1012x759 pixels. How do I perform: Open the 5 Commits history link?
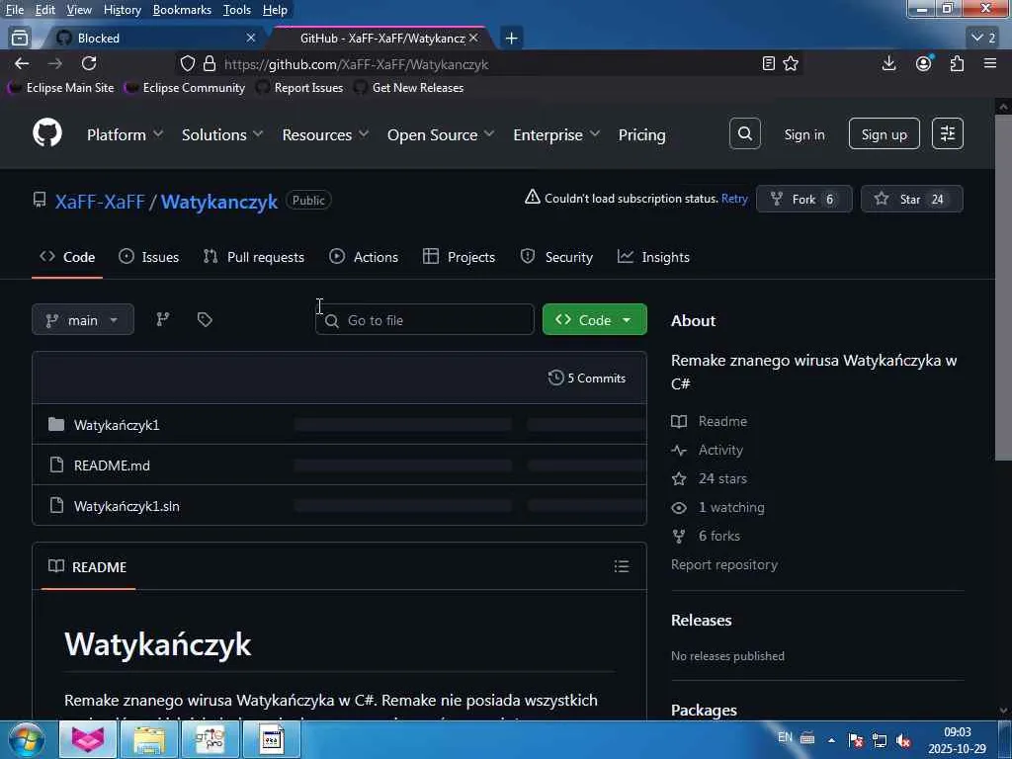[x=587, y=379]
